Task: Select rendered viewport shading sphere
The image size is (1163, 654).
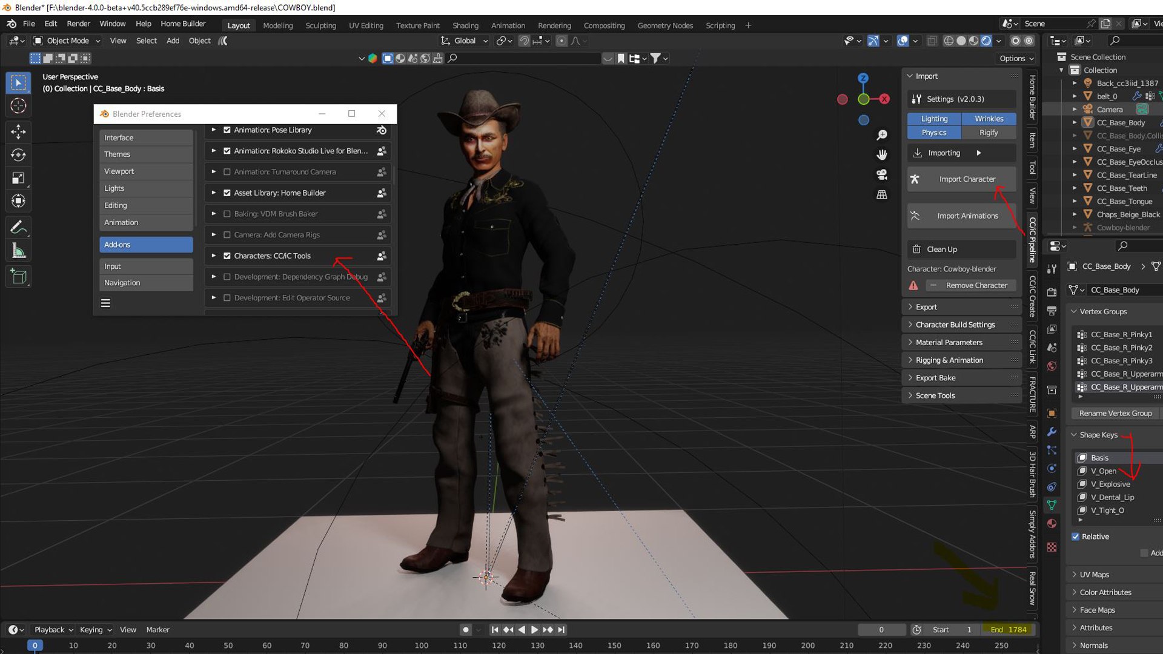Action: [x=986, y=41]
